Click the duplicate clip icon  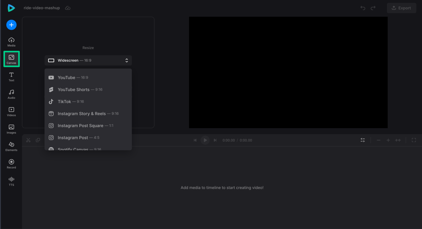tap(38, 140)
